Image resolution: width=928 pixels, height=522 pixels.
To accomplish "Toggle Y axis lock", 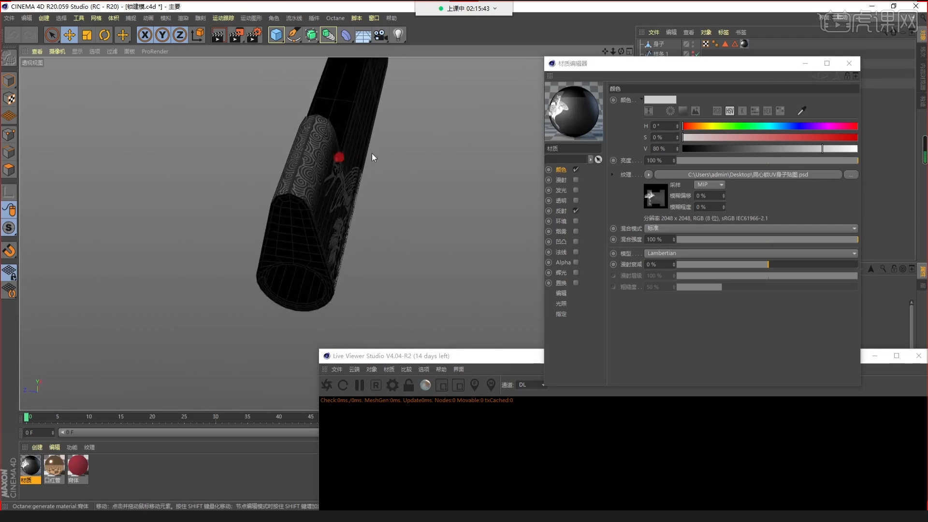I will coord(162,35).
